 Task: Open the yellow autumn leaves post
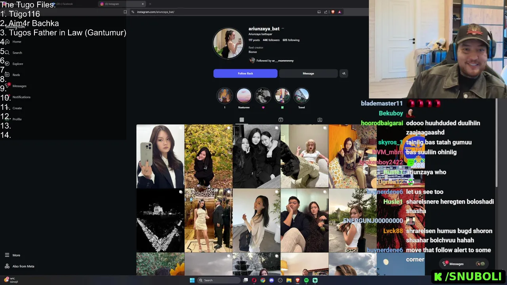click(x=208, y=156)
